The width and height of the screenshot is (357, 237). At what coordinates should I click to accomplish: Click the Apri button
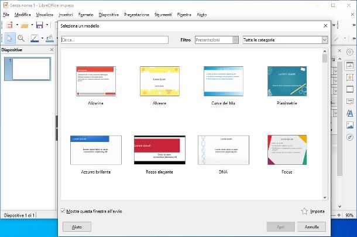281,227
